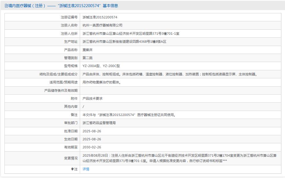Image resolution: width=285 pixels, height=178 pixels.
Task: Select the intended use text 用作药物熏蒸治疗的载体
Action: coord(102,82)
